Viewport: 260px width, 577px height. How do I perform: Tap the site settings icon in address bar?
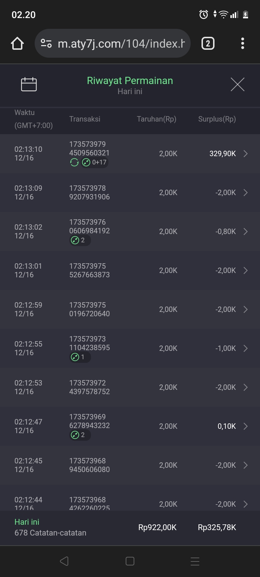pyautogui.click(x=46, y=44)
